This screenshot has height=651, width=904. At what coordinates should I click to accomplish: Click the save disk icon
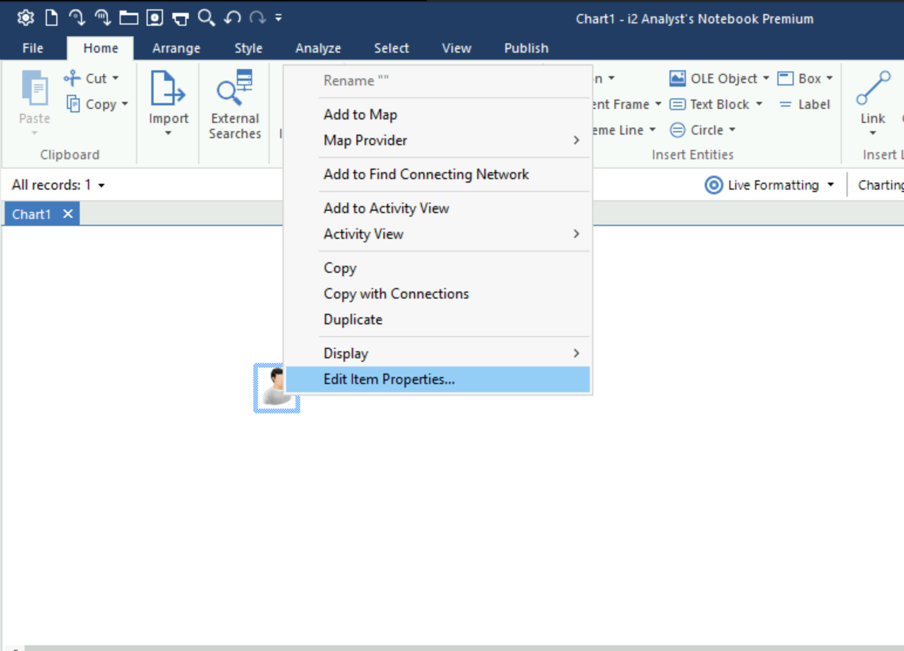coord(155,18)
